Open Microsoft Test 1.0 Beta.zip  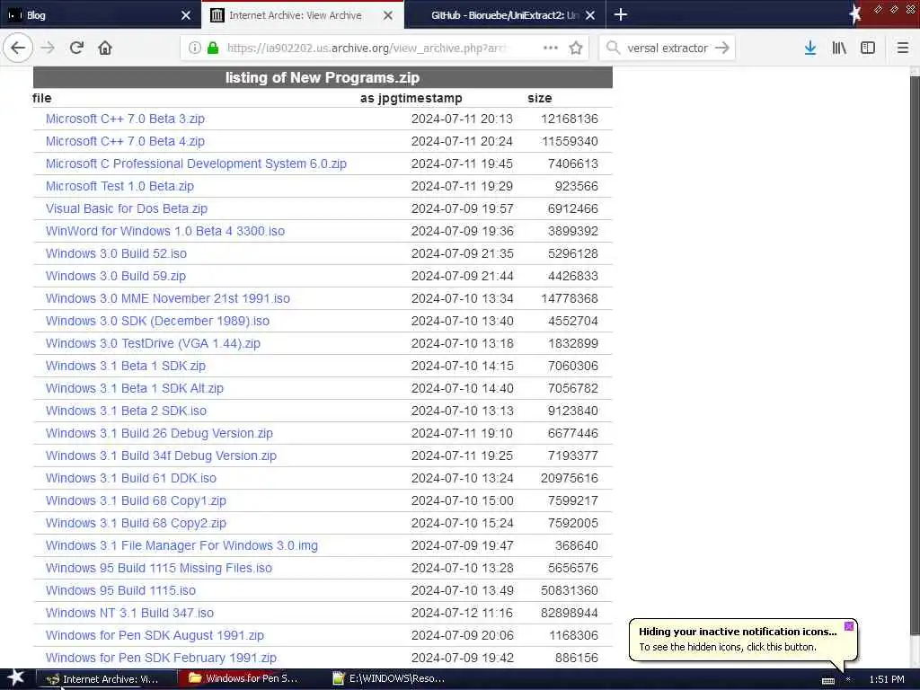point(119,186)
